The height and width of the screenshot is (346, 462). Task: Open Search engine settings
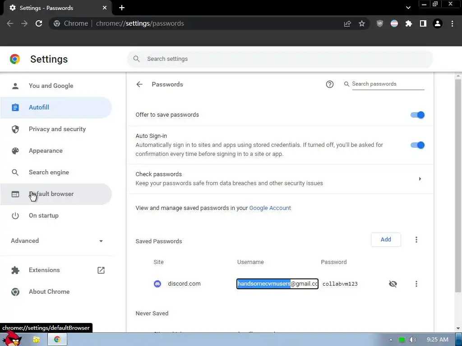click(56, 173)
